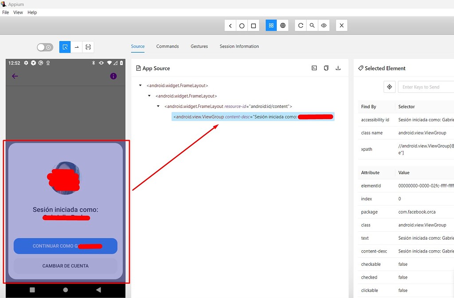Tap the CAMBIAR DE CUENTA button
The height and width of the screenshot is (298, 454).
[x=65, y=266]
